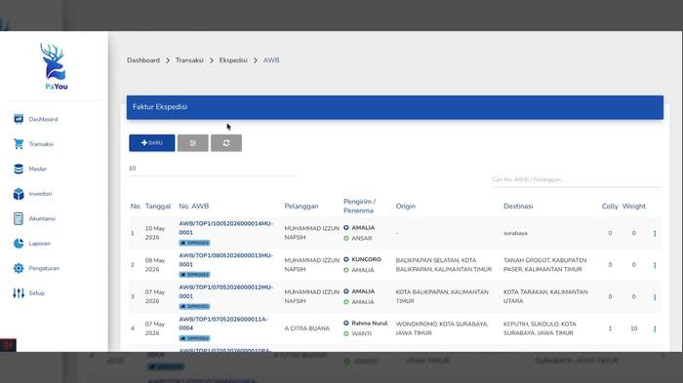Click the AWB / Pelanggan search field
This screenshot has height=383, width=683.
pyautogui.click(x=577, y=179)
